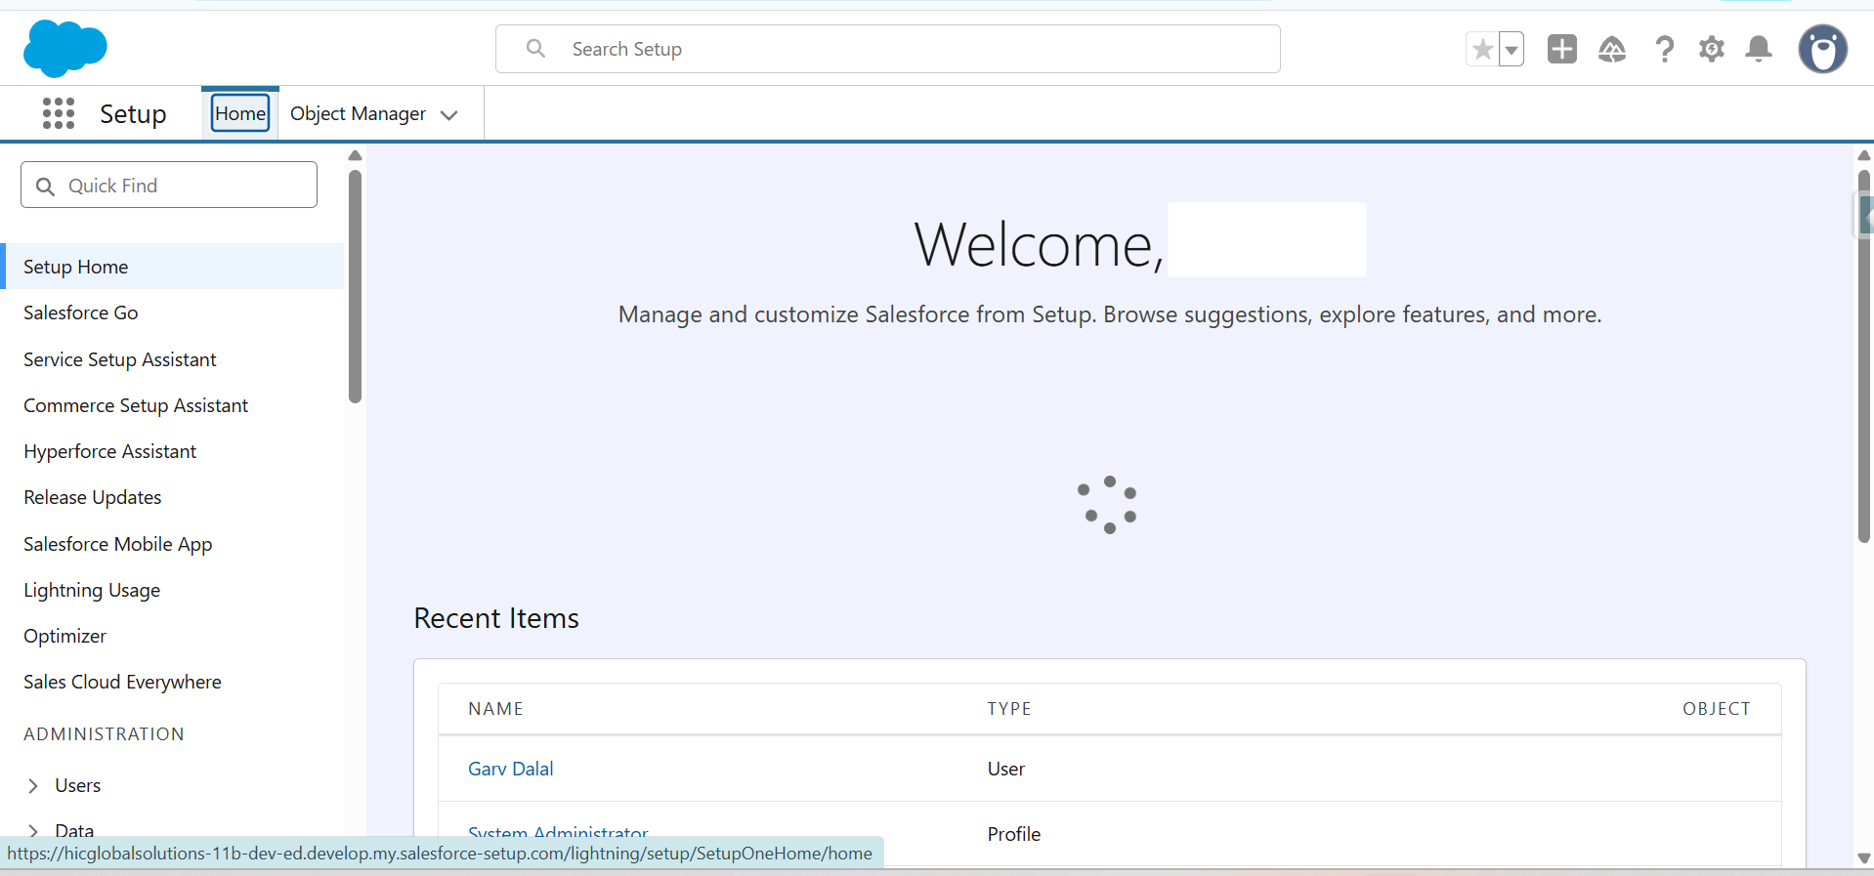Open the user profile avatar

coord(1822,49)
